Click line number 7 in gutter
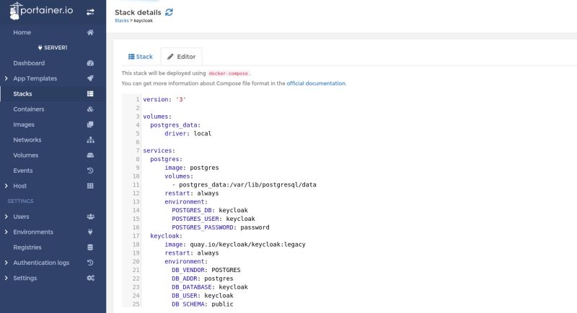This screenshot has width=577, height=313. [x=138, y=150]
